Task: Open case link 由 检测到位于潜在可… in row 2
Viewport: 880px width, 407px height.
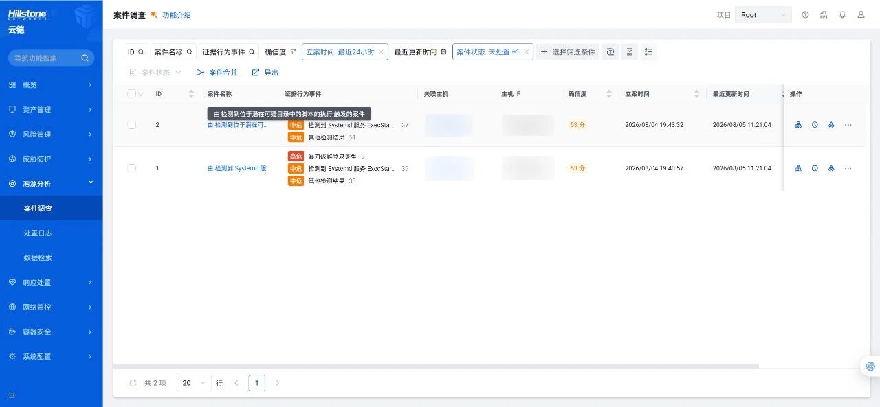Action: (x=238, y=125)
